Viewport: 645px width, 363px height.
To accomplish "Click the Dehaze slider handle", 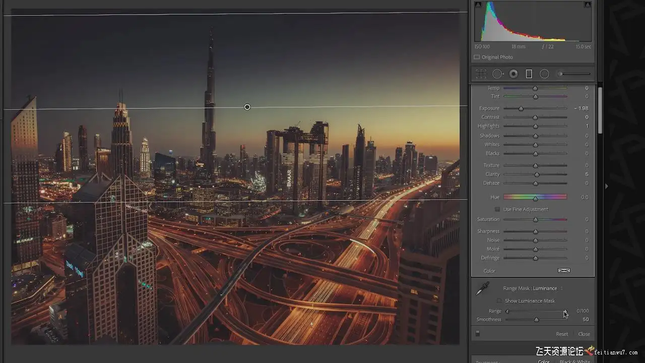I will click(x=535, y=184).
